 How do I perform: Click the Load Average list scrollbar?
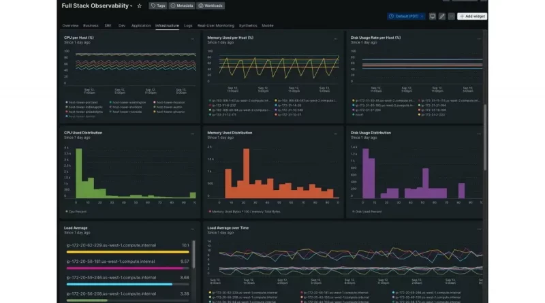193,255
